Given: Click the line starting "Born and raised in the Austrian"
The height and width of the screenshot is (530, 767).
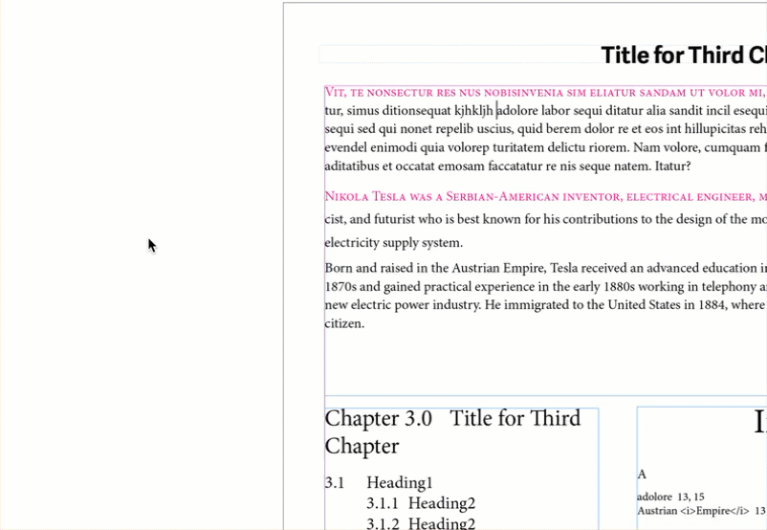Looking at the screenshot, I should pos(545,268).
